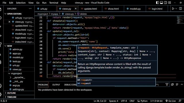Toggle problems view as table icon
Screen dimensions: 184x103
click(177, 84)
